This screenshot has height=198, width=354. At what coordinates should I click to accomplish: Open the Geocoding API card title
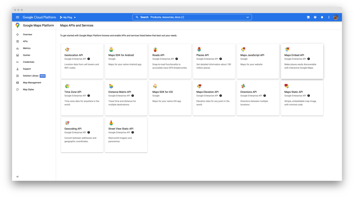pyautogui.click(x=73, y=129)
